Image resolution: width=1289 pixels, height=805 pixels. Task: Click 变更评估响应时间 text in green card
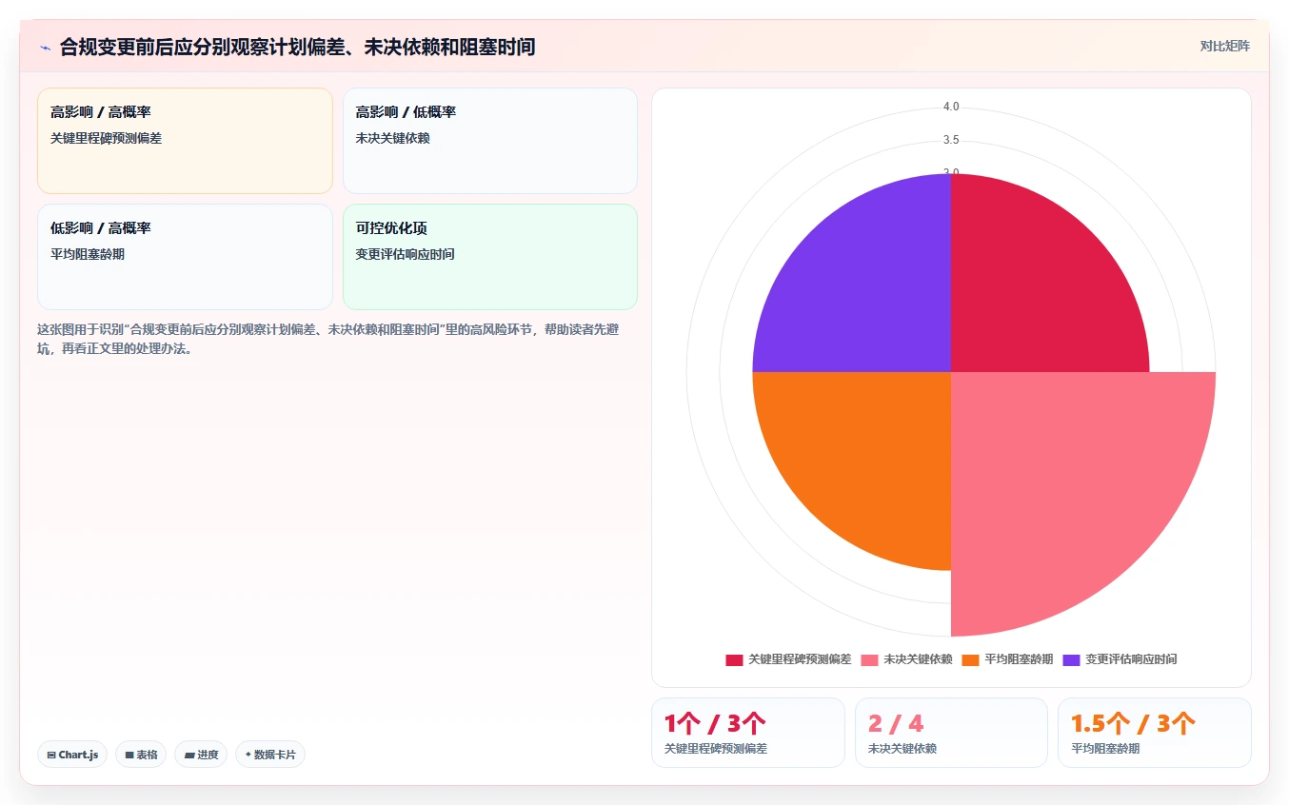tap(405, 254)
